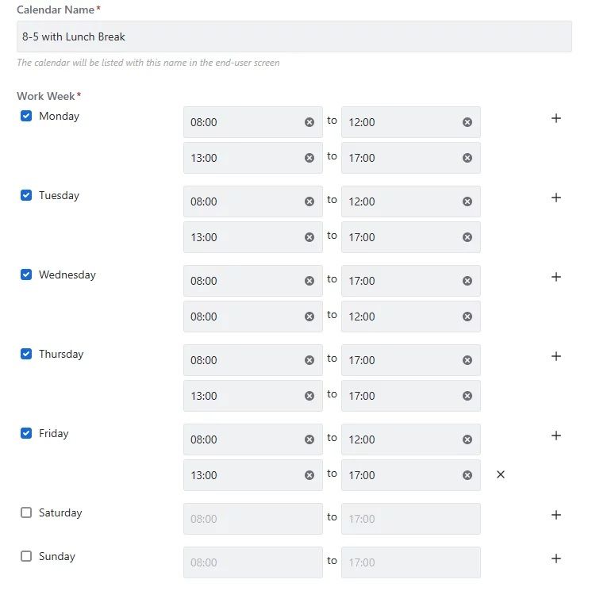Open Tuesday's 13:00 start time field
The width and height of the screenshot is (592, 591).
pyautogui.click(x=242, y=237)
